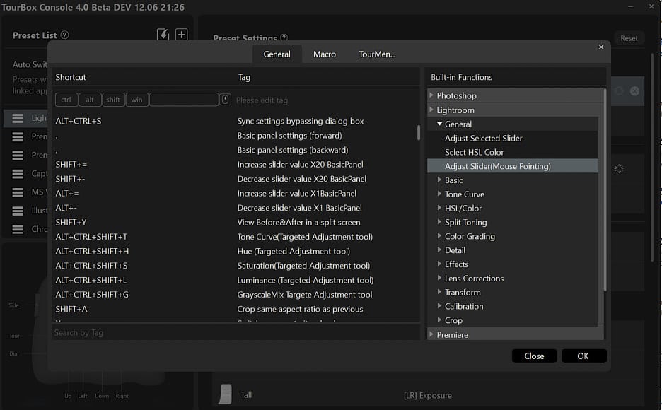This screenshot has height=410, width=662.
Task: Click the Reset button in Preset Settings
Action: 629,38
